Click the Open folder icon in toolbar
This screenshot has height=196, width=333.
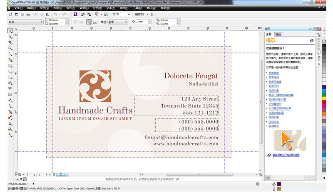16,14
